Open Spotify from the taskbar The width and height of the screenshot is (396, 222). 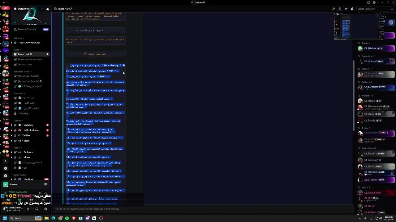click(x=67, y=218)
